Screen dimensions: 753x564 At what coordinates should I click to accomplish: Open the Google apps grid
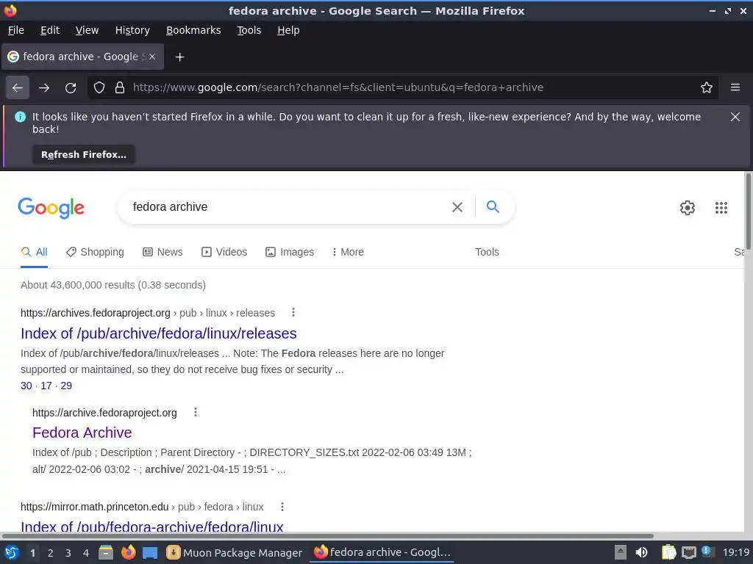point(721,208)
